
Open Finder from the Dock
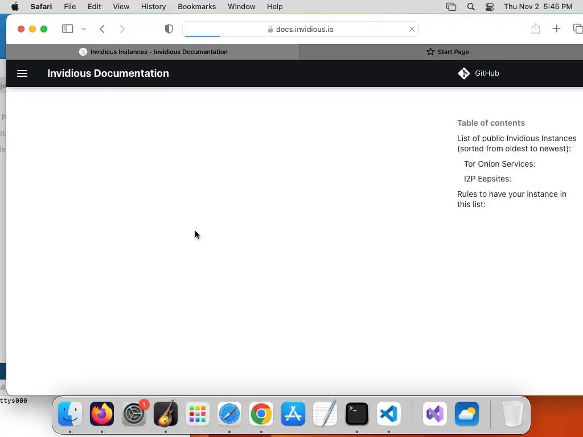pos(70,414)
